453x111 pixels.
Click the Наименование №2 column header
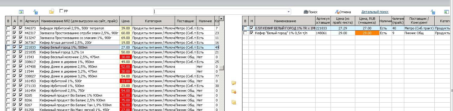coord(79,21)
